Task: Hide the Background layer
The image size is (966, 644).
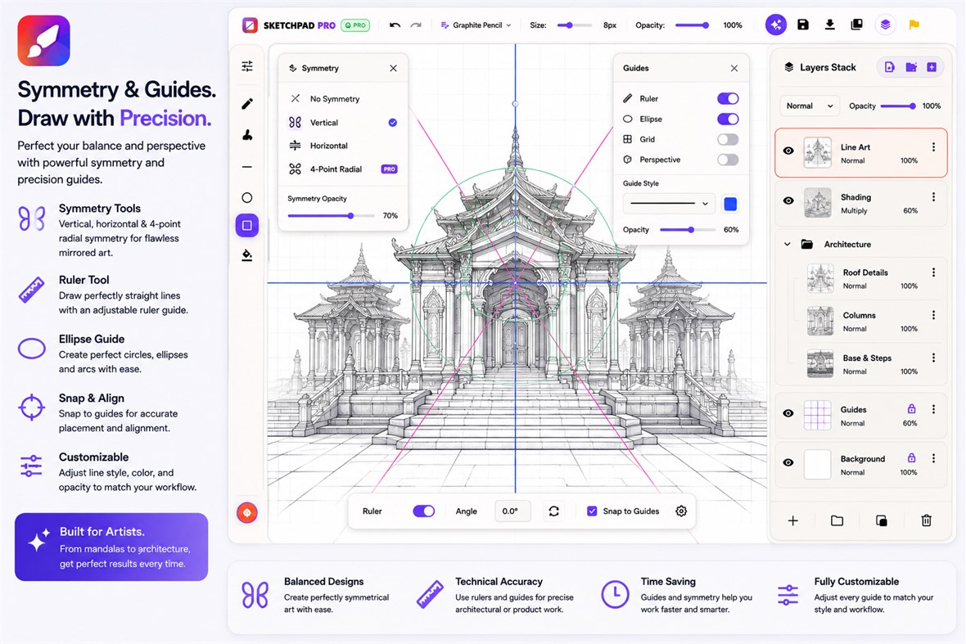Action: coord(788,462)
